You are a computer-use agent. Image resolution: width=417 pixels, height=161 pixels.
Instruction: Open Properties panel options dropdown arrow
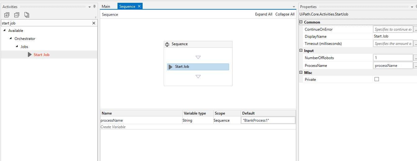[x=412, y=7]
